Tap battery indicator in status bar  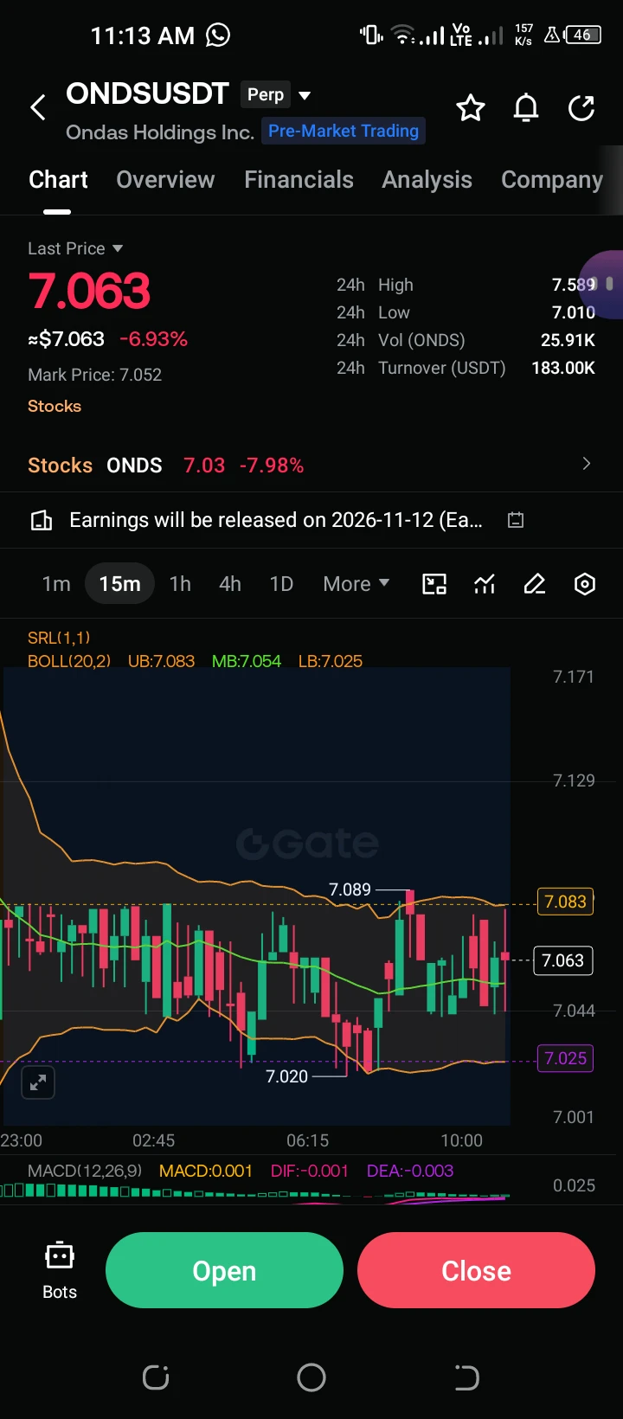coord(582,35)
